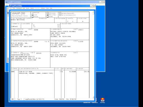Click the Prime Contractor address text block
This screenshot has height=107, width=143.
22,33
